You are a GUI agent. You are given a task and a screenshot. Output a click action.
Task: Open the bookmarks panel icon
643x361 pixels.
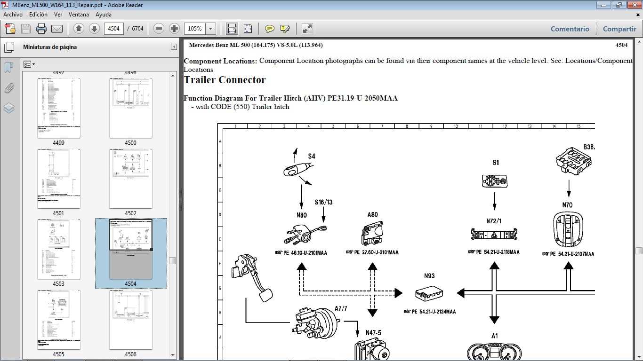click(9, 68)
